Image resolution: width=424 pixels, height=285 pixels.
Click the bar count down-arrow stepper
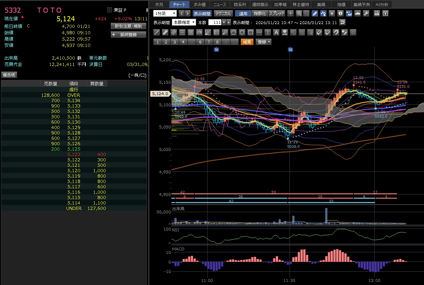[x=224, y=23]
